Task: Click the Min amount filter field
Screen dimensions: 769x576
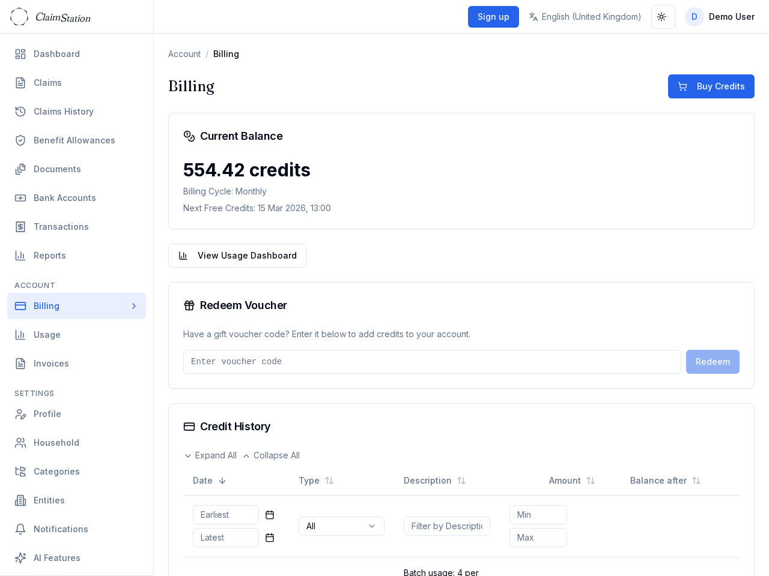Action: 538,515
